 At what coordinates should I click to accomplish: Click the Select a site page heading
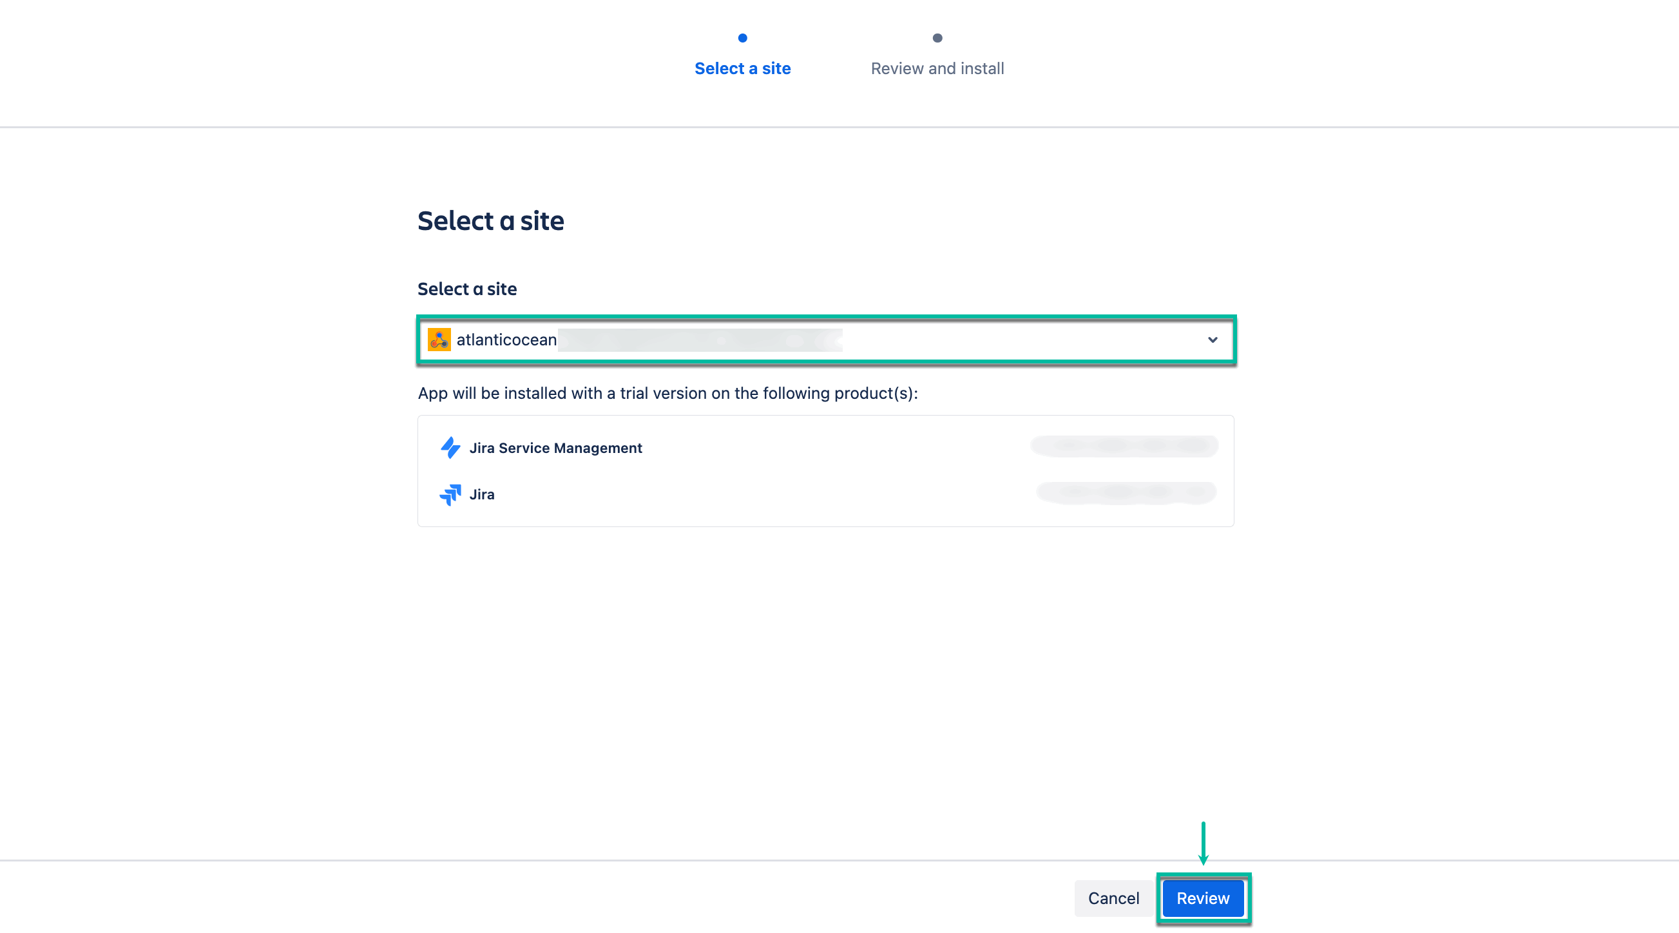coord(491,221)
